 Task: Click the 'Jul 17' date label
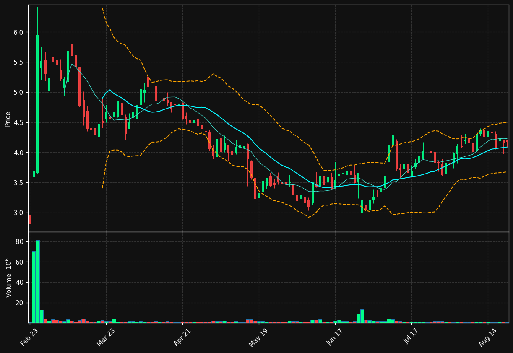point(411,337)
